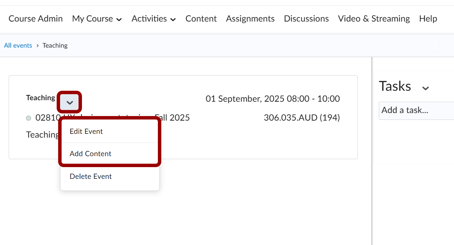Image resolution: width=454 pixels, height=245 pixels.
Task: Open the Teaching event actions chevron
Action: [69, 102]
